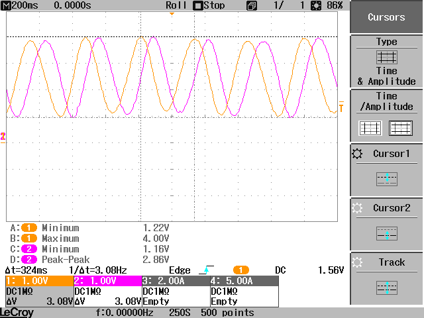Image resolution: width=424 pixels, height=318 pixels.
Task: Click the 0.0000s delay value
Action: tap(72, 5)
